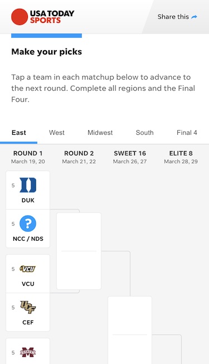This screenshot has height=364, width=209.
Task: Click the red circle in header logo
Action: point(20,17)
